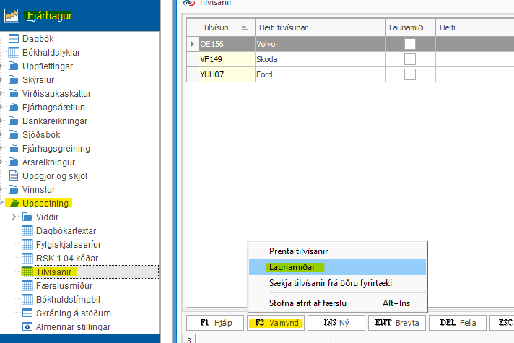This screenshot has width=514, height=343.
Task: Expand the Víddir tree node
Action: click(15, 217)
